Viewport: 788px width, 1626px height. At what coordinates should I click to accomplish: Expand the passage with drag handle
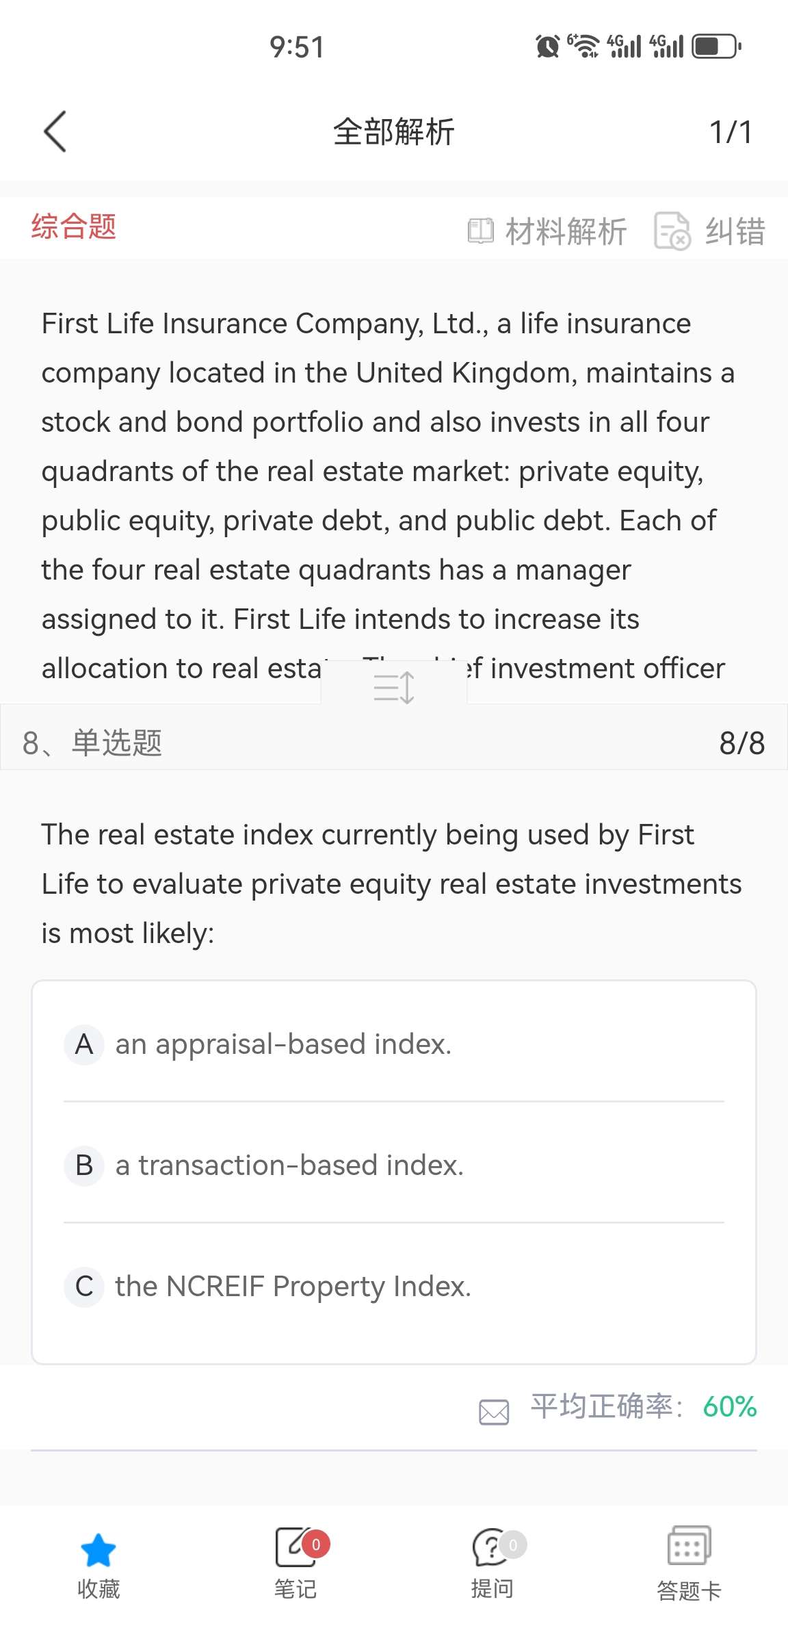[x=394, y=687]
